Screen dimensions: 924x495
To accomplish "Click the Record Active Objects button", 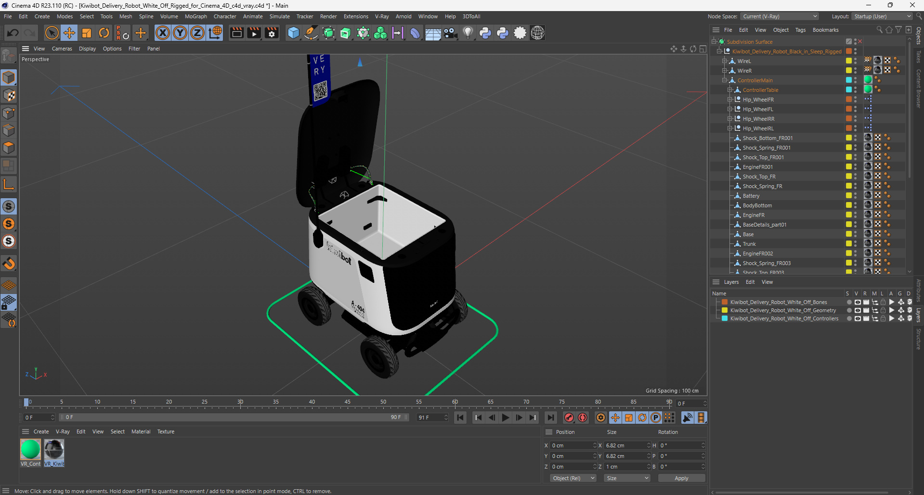I will pyautogui.click(x=569, y=418).
